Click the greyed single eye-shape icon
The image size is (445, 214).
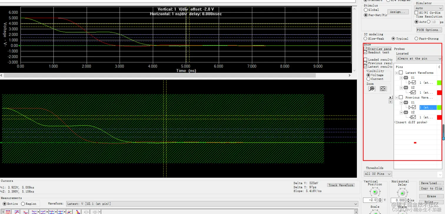pyautogui.click(x=86, y=212)
